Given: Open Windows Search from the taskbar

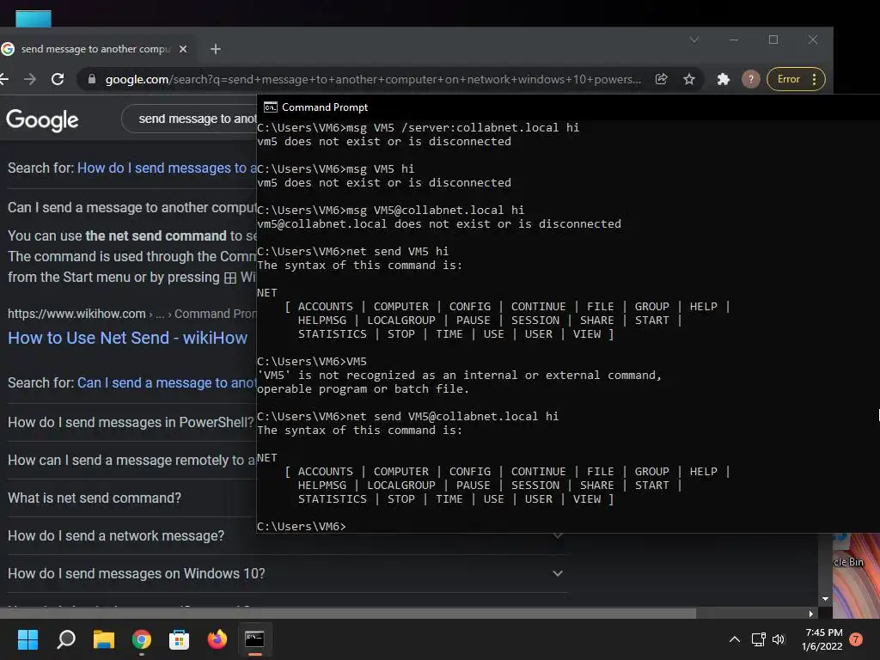Looking at the screenshot, I should coord(66,639).
